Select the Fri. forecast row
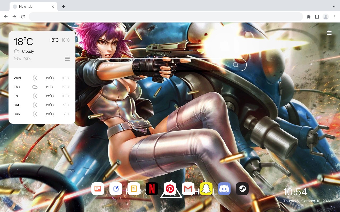Image resolution: width=340 pixels, height=212 pixels. 42,96
